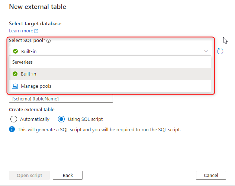This screenshot has height=186, width=235.
Task: Click the Automatically option label
Action: [x=35, y=119]
